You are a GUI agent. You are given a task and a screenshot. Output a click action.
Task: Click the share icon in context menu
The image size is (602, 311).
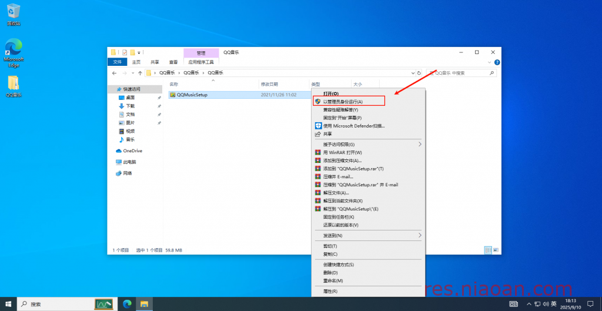coord(318,134)
